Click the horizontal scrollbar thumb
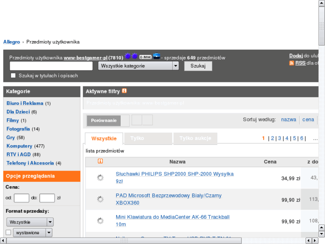Screen dimensions: 325x244 point(124,241)
